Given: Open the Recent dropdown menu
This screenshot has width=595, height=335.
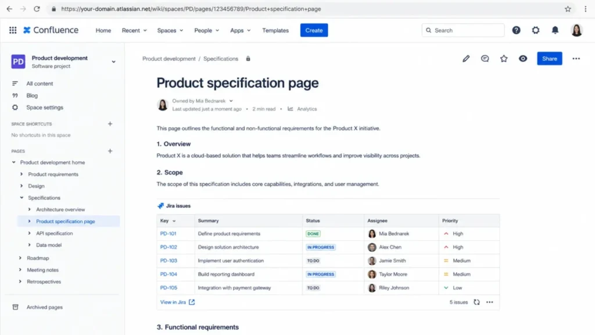Looking at the screenshot, I should (134, 30).
